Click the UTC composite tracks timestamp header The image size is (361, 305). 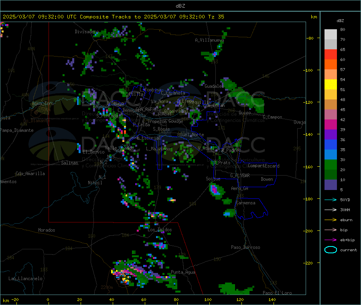(114, 17)
